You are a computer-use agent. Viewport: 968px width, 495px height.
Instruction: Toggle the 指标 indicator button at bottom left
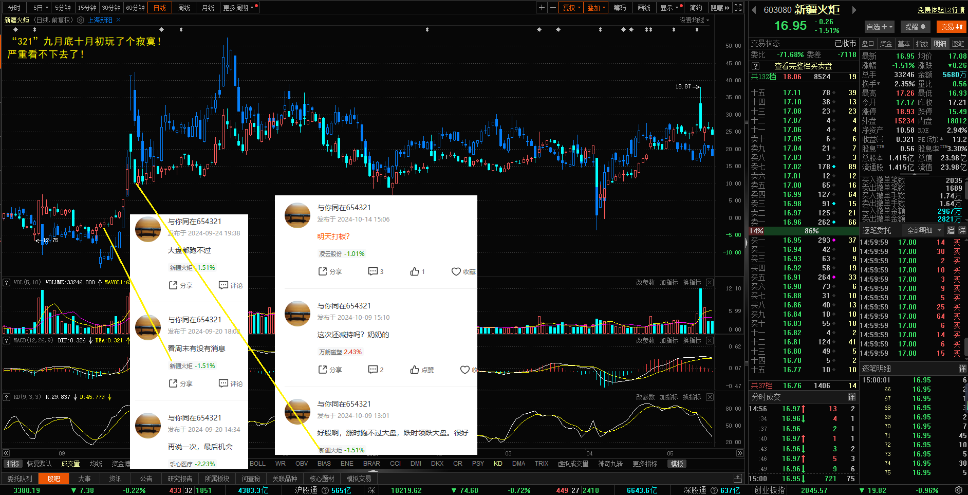point(13,464)
